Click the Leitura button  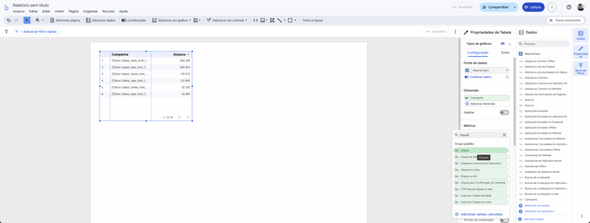(533, 7)
